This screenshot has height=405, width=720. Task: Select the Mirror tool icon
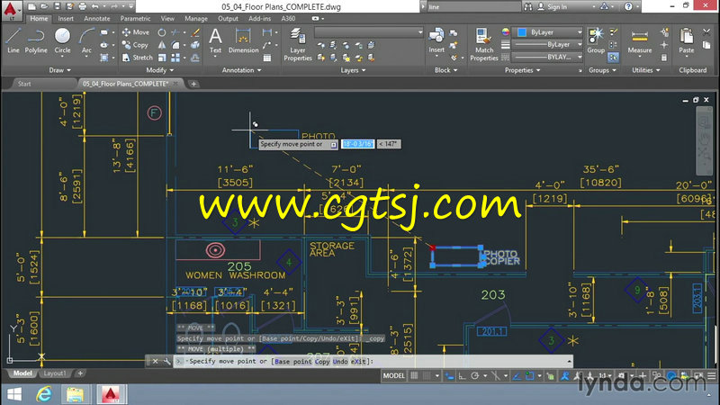click(162, 45)
